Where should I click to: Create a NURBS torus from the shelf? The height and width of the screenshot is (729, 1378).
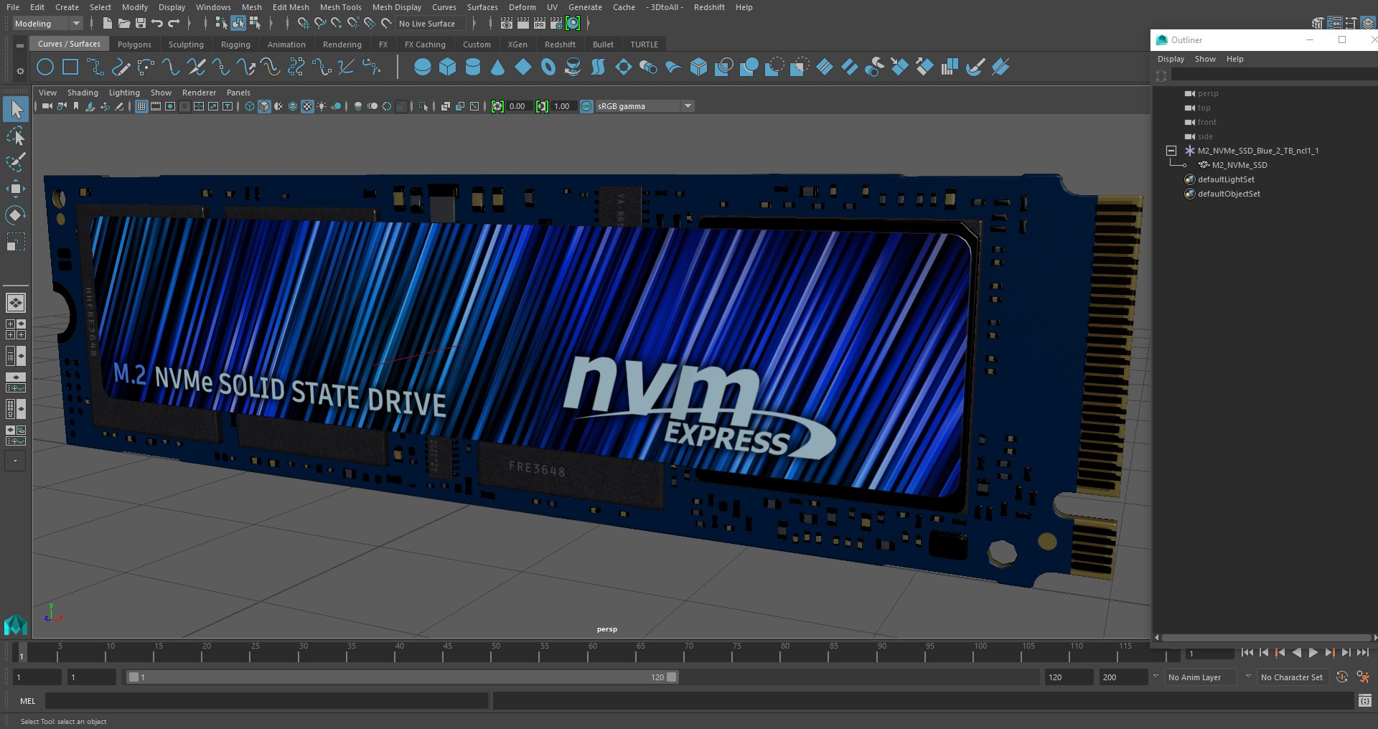[x=548, y=67]
